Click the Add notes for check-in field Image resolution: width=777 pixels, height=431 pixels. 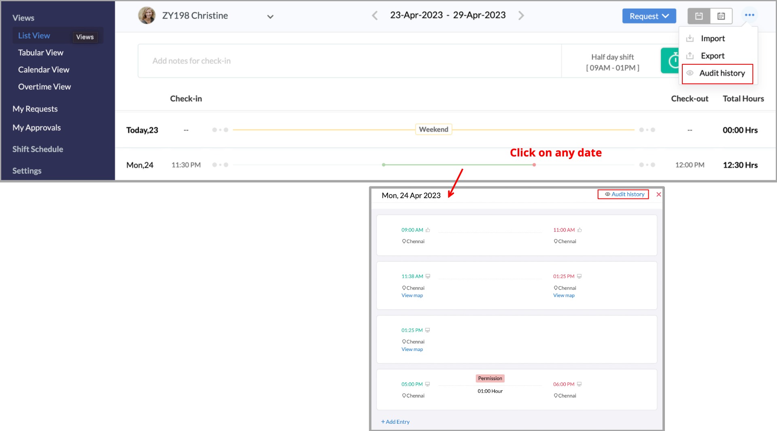pos(350,61)
